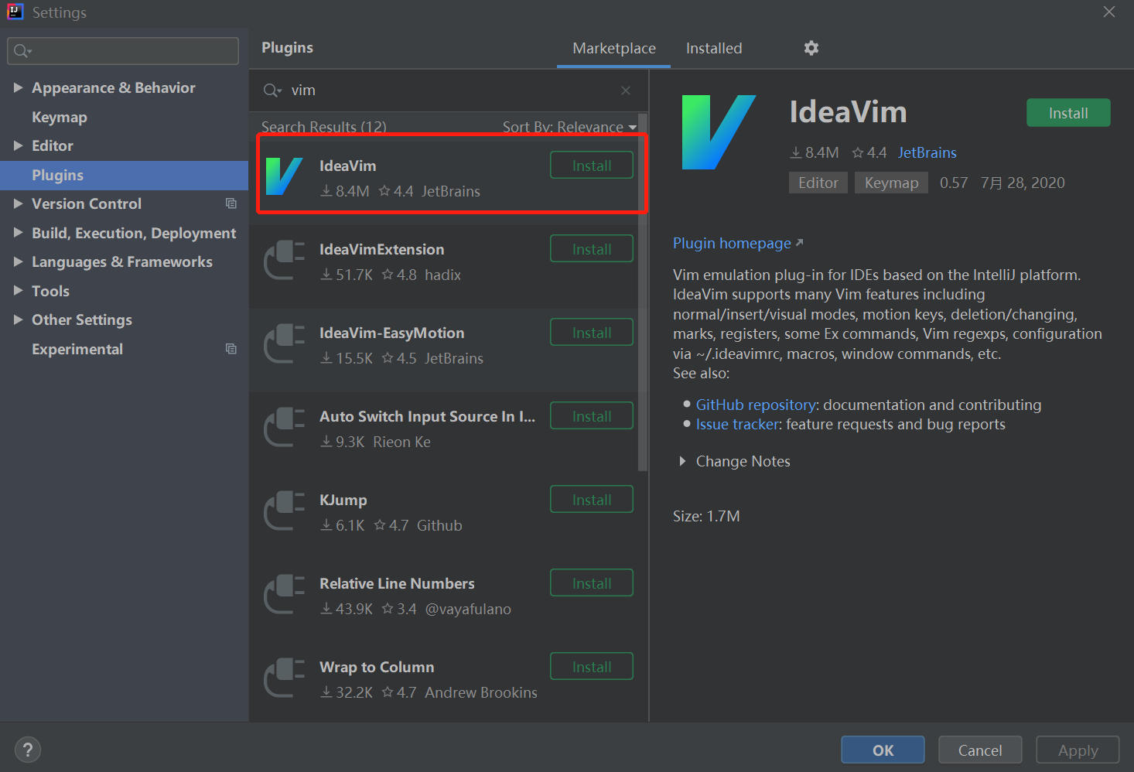
Task: Switch to the Marketplace tab
Action: pos(614,48)
